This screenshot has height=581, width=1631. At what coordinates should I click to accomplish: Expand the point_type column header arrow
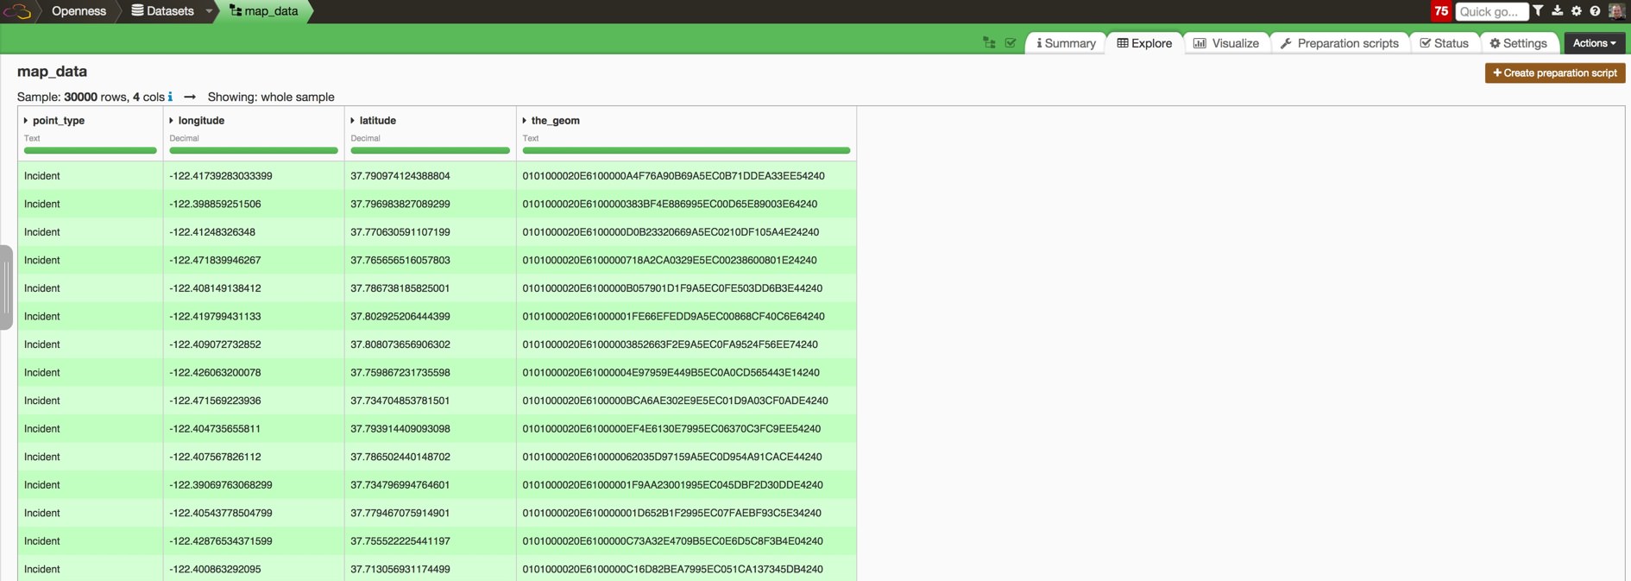coord(26,121)
